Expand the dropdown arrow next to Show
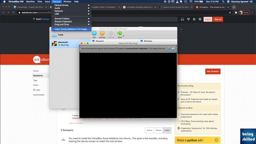The image size is (256, 144). (x=124, y=36)
